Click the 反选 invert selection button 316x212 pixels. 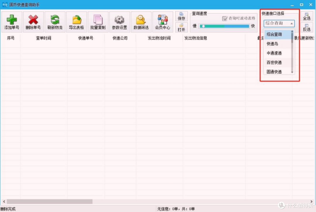tap(307, 27)
